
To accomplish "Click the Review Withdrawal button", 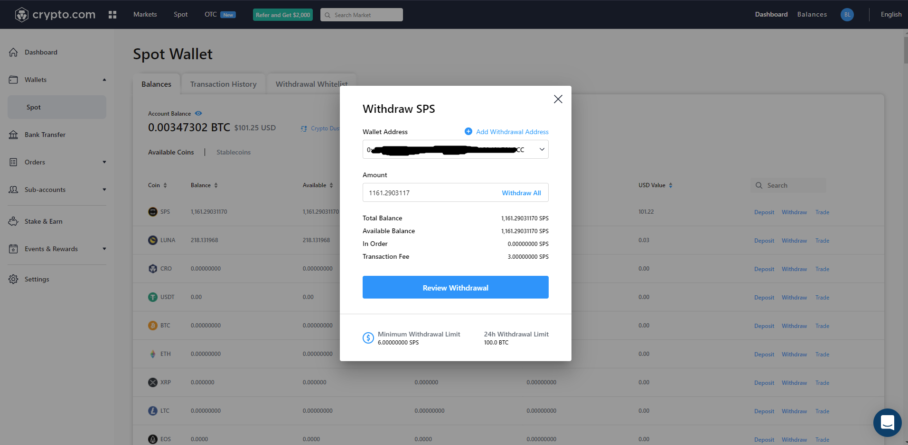I will click(455, 287).
